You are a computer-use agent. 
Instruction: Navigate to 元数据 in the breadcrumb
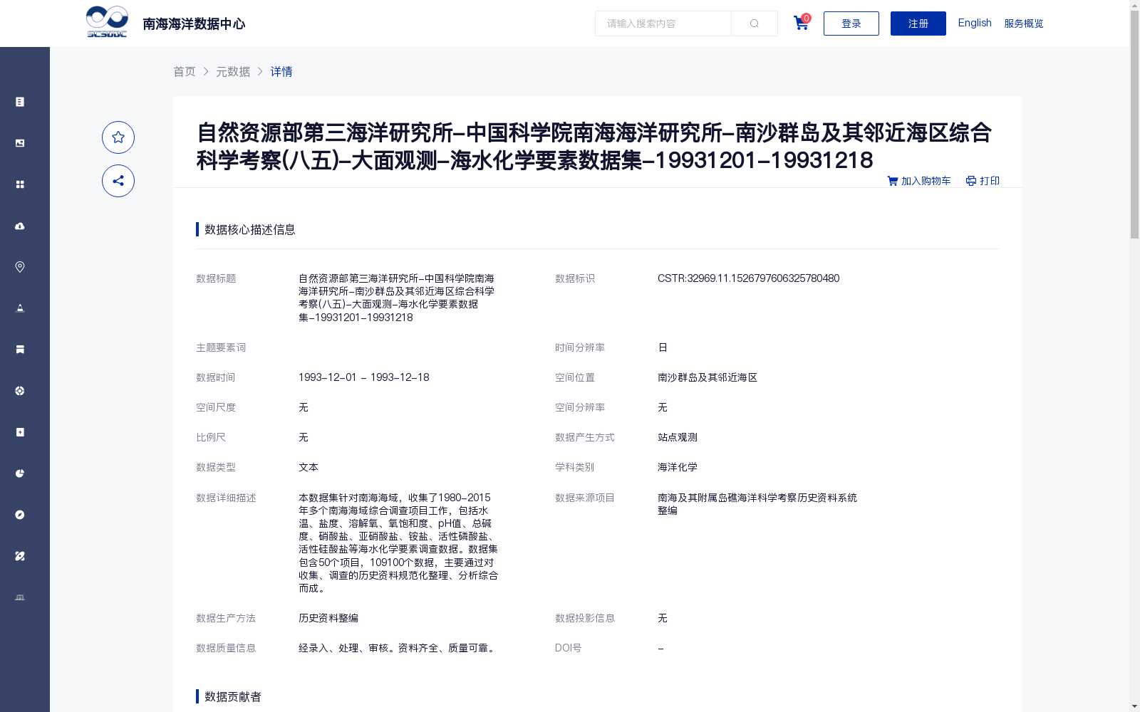click(x=233, y=71)
